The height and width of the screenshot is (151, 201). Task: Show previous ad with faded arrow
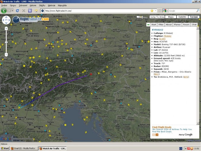[x=153, y=135]
